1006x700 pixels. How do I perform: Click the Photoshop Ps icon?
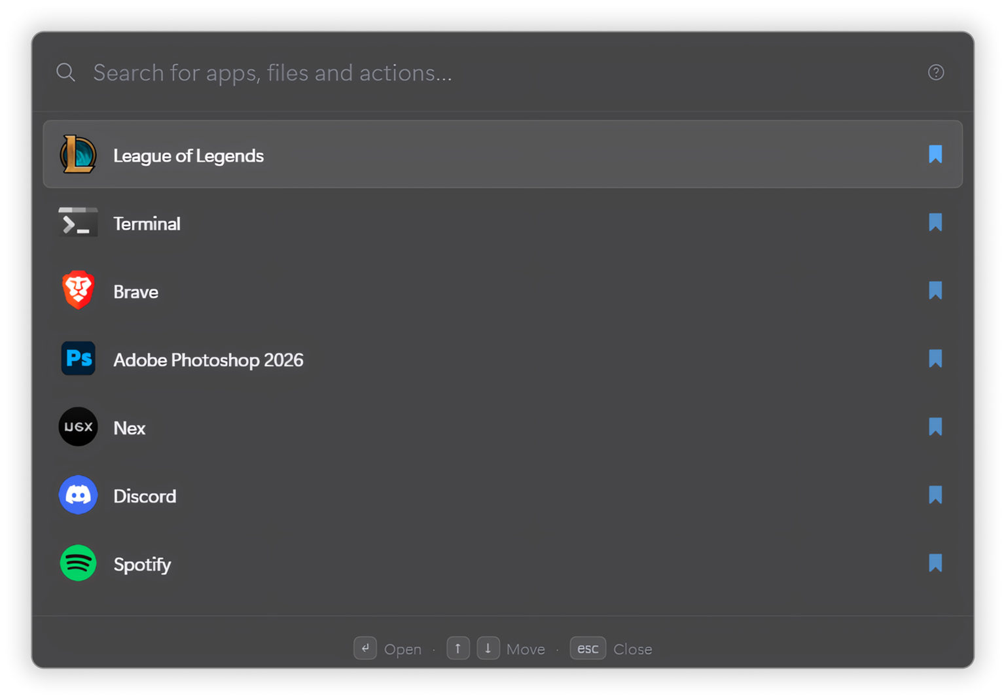point(78,359)
